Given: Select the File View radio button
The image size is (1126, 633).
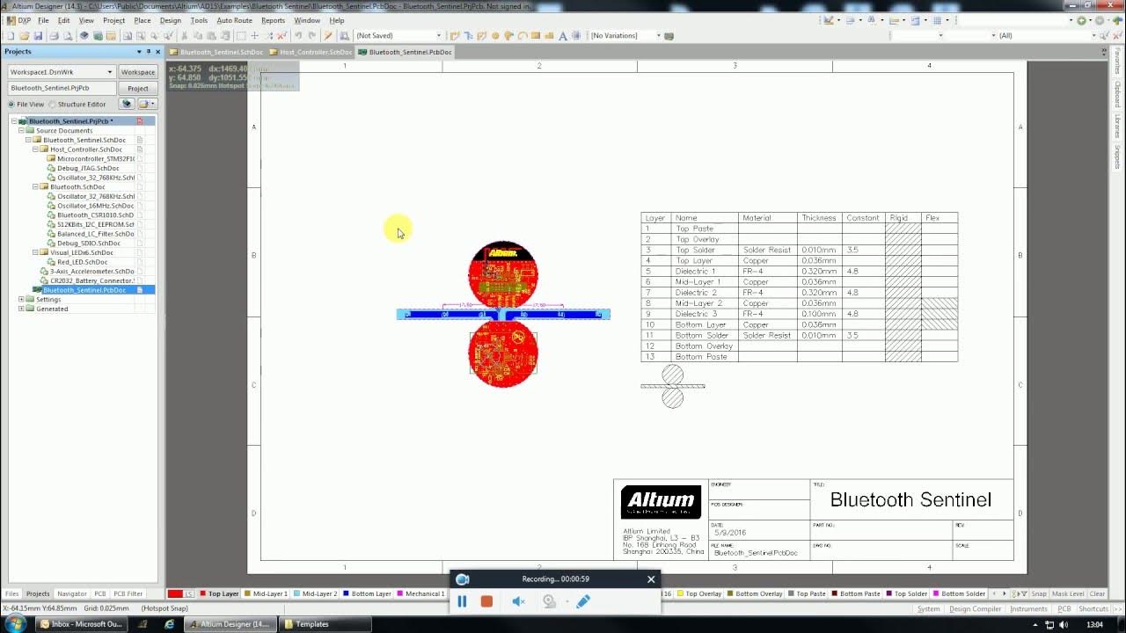Looking at the screenshot, I should (11, 105).
